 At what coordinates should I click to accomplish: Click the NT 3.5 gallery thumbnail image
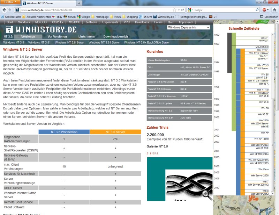tap(180, 179)
